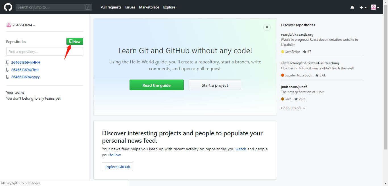Click the Read the guide button

(x=157, y=85)
